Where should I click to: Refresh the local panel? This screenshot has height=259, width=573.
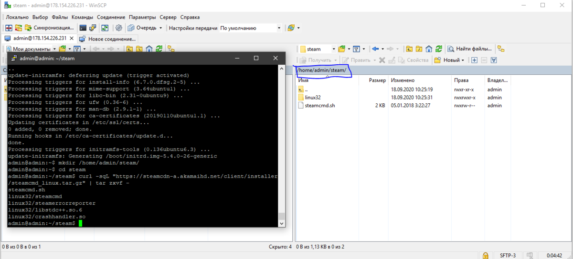pos(159,49)
